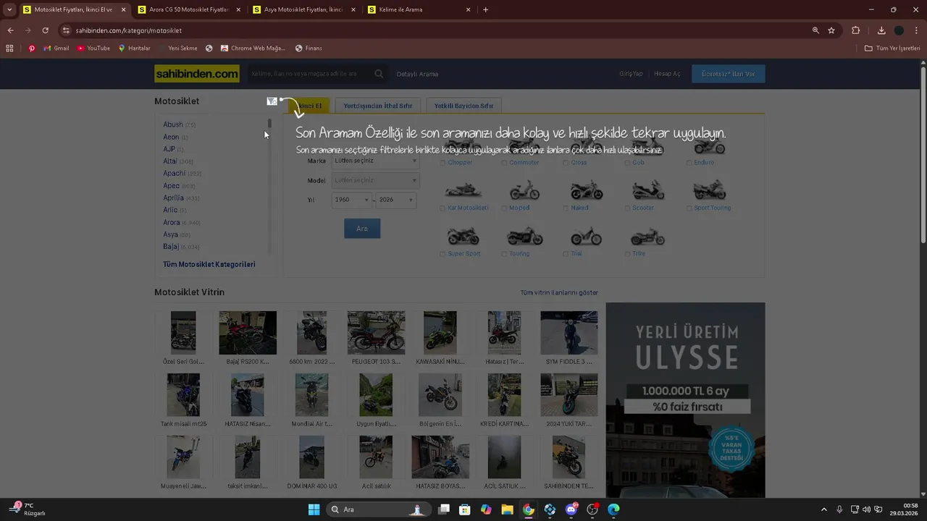
Task: Open the Model dropdown
Action: click(x=375, y=180)
